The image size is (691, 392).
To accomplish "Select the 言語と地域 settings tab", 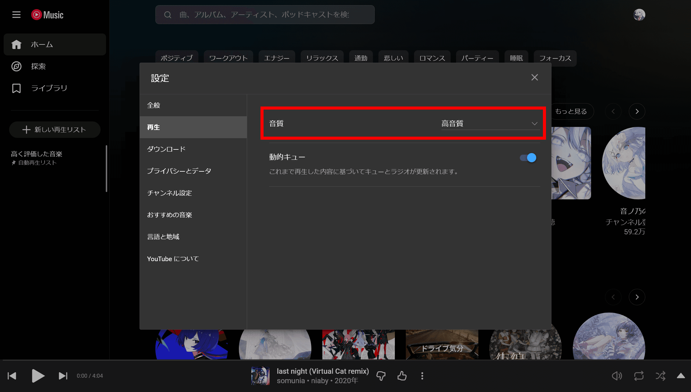I will (193, 237).
